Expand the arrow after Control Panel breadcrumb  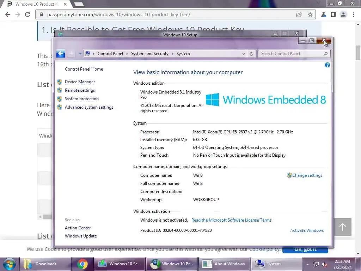(127, 54)
